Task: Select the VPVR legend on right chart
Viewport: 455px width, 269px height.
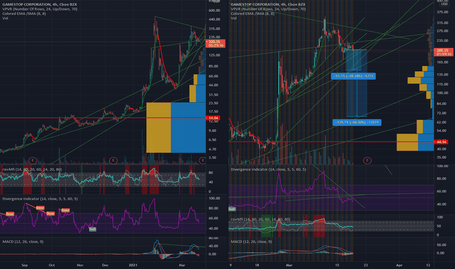Action: pos(268,9)
